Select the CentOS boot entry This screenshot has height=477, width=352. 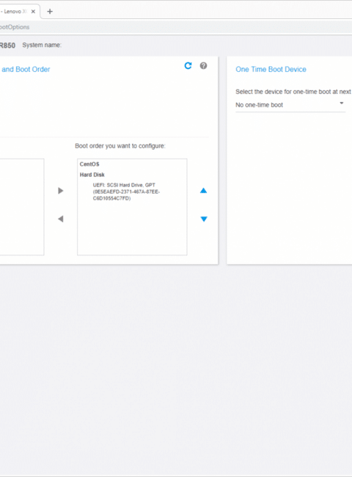click(89, 164)
